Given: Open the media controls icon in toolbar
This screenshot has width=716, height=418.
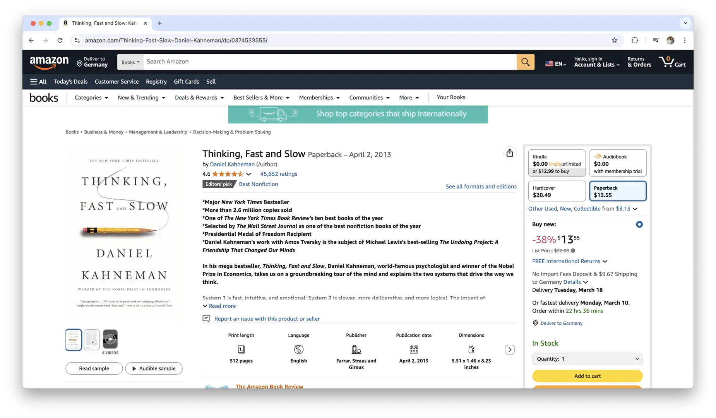Looking at the screenshot, I should click(656, 40).
